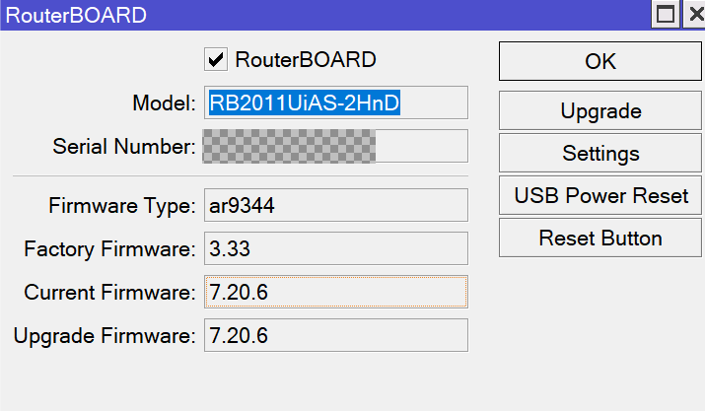Trigger USB Power Reset
The image size is (706, 411).
tap(600, 195)
